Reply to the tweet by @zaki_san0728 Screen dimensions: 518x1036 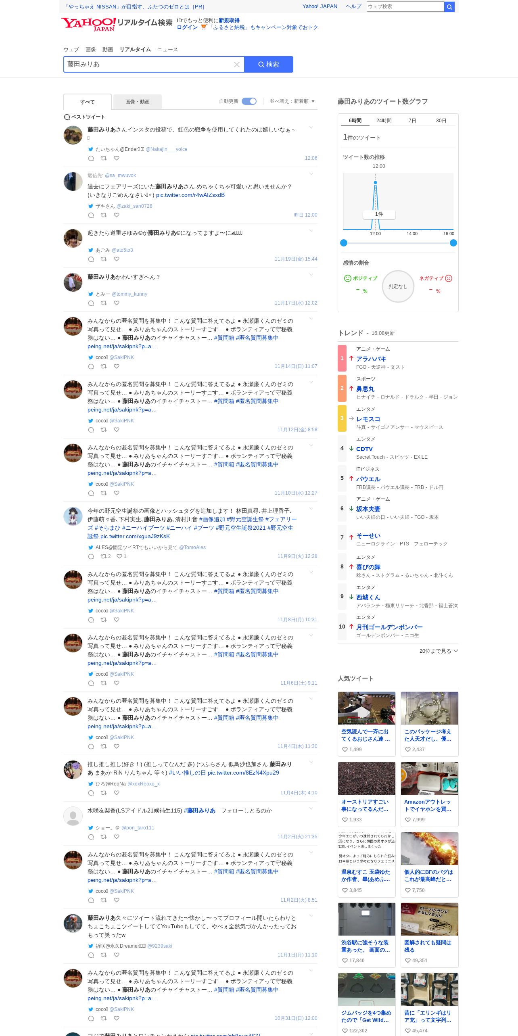(x=91, y=215)
